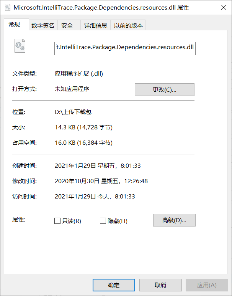Click the 文件类型: label
This screenshot has height=296, width=232.
pos(25,74)
